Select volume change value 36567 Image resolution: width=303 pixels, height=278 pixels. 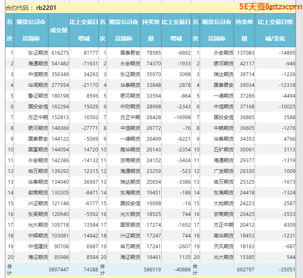(91, 182)
